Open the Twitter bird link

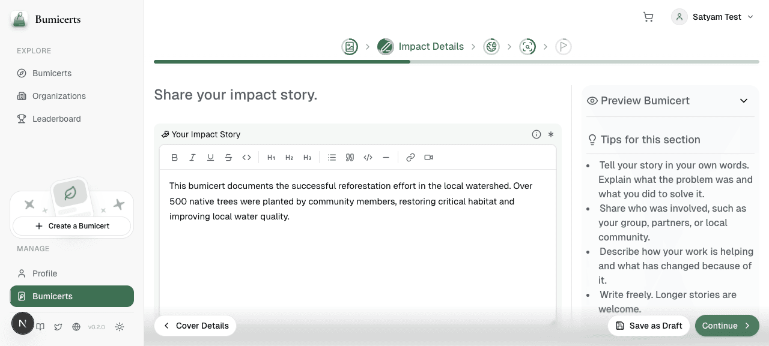(58, 327)
